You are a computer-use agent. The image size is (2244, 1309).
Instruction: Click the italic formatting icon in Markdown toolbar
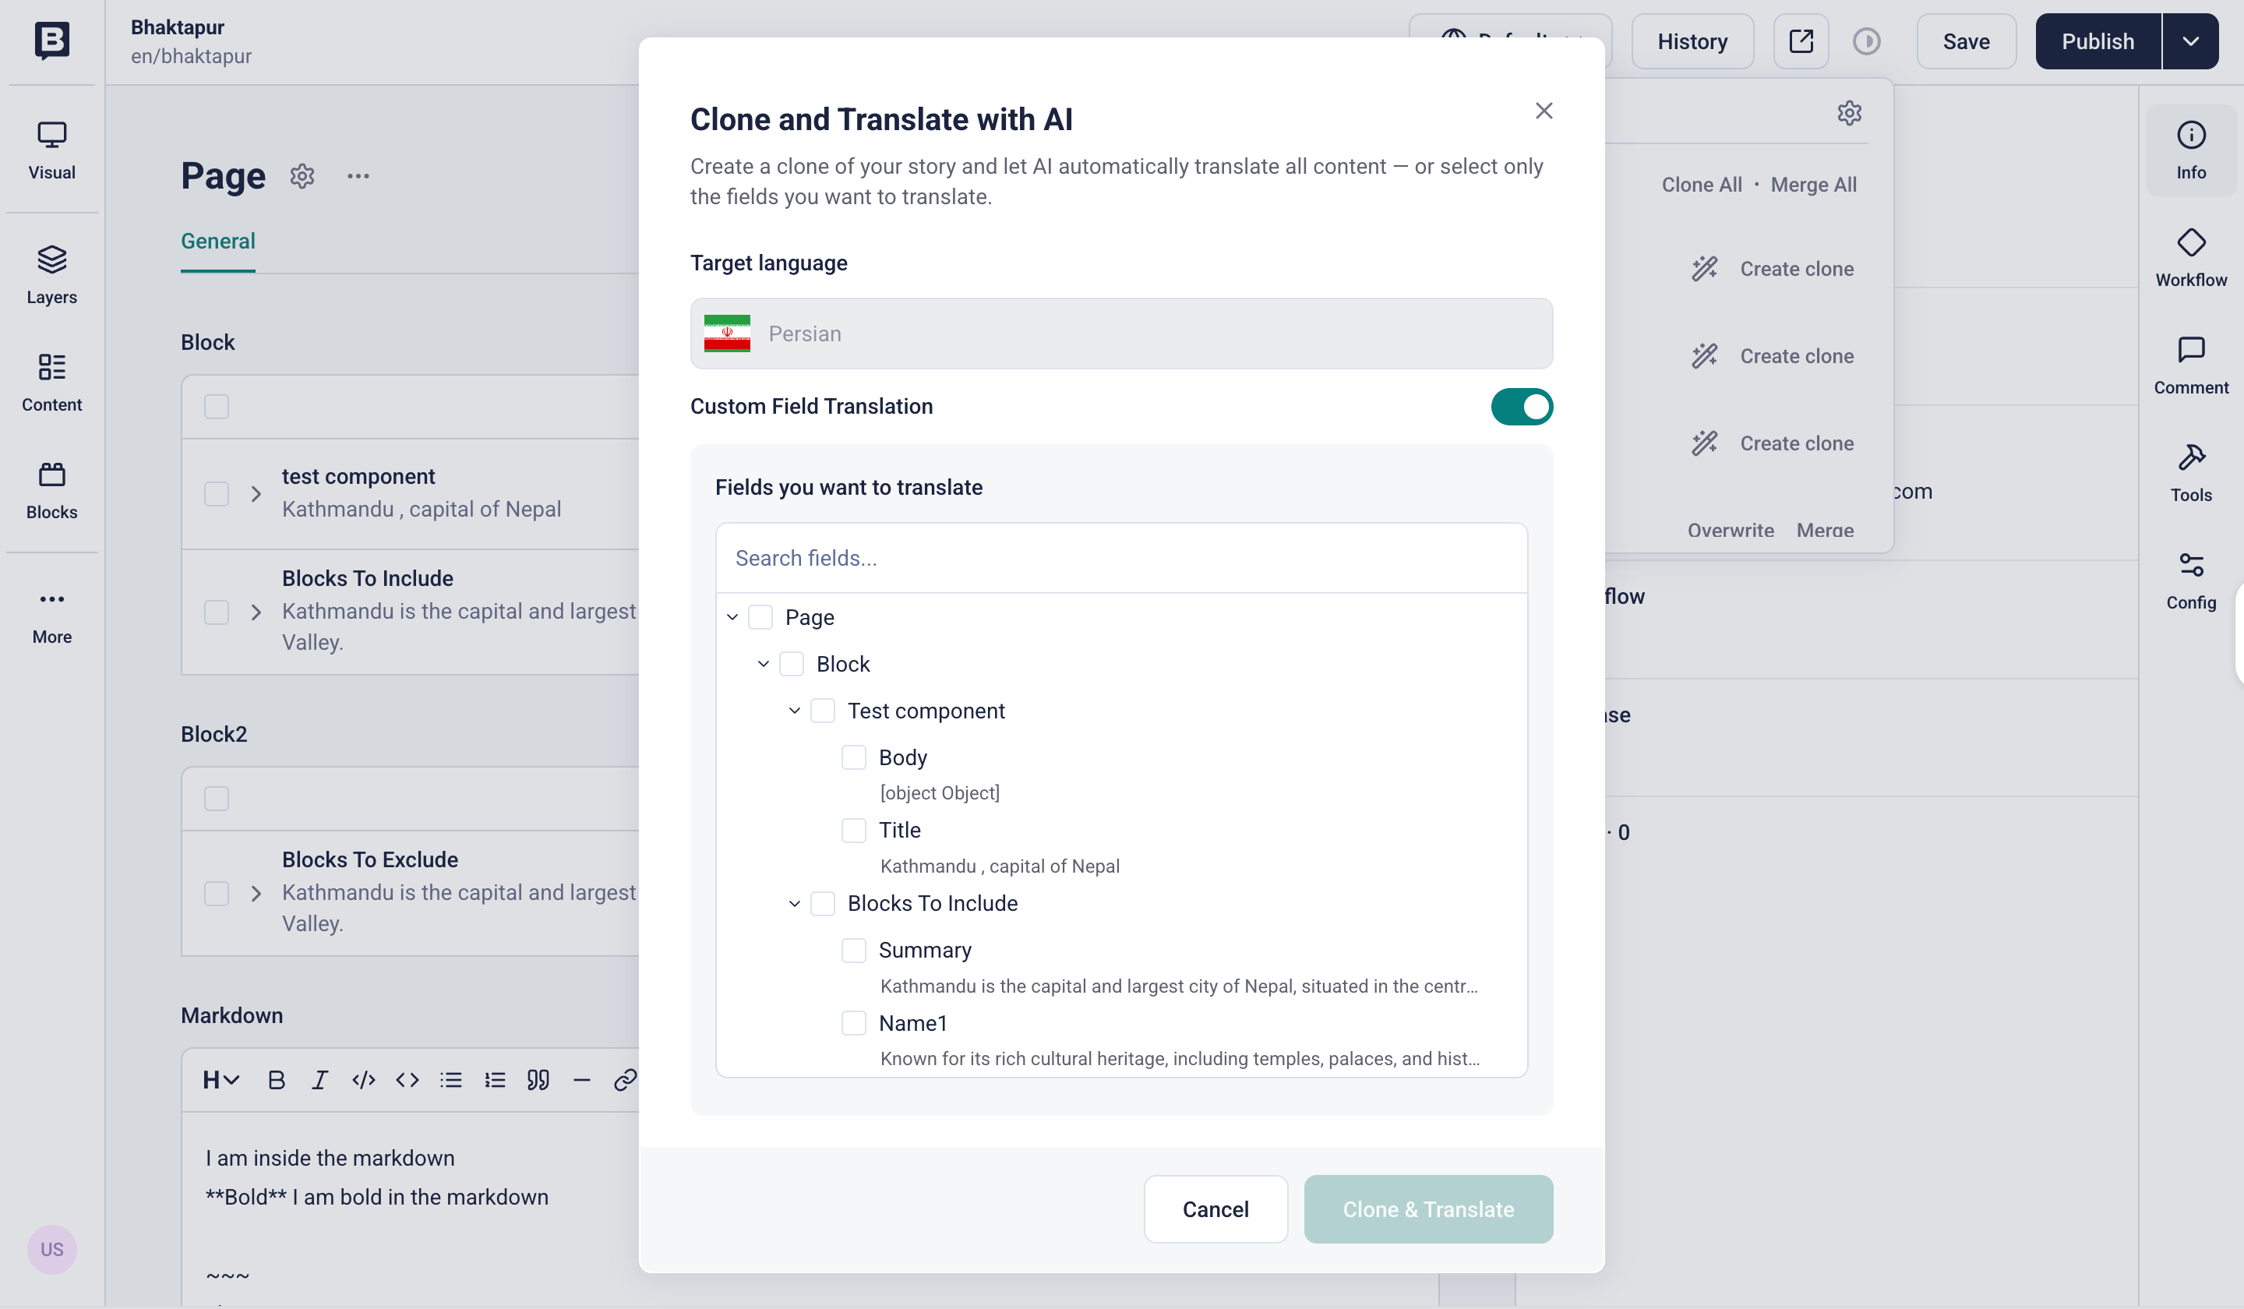click(319, 1080)
